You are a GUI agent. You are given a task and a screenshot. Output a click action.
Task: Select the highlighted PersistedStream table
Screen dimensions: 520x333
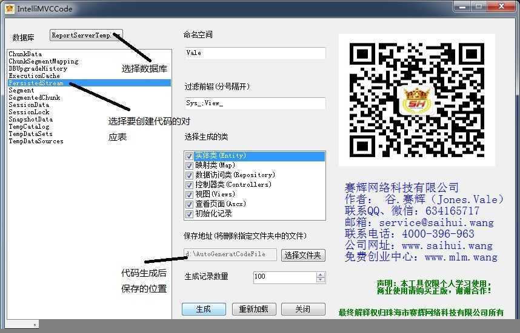[89, 83]
